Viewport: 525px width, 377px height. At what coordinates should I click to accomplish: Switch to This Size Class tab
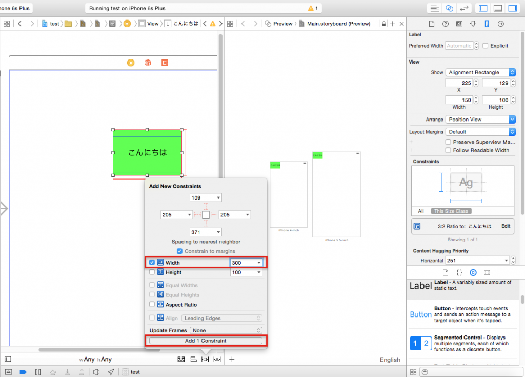pos(451,211)
